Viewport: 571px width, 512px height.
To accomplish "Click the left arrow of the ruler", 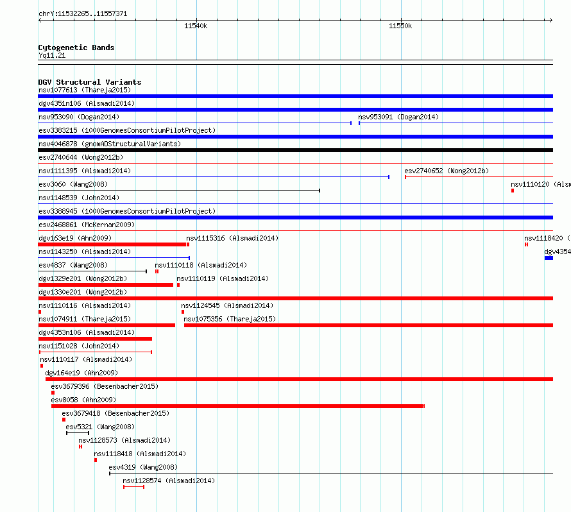I will [40, 21].
